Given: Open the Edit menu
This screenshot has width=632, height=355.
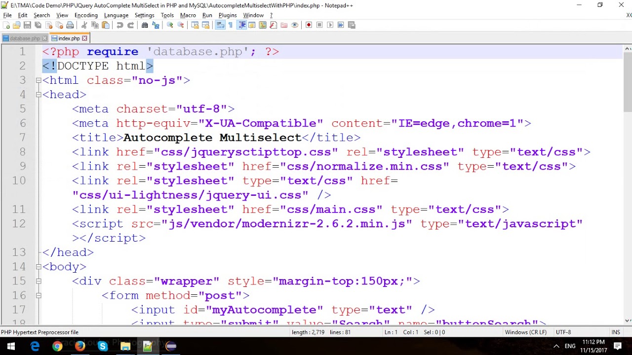Looking at the screenshot, I should (x=23, y=15).
